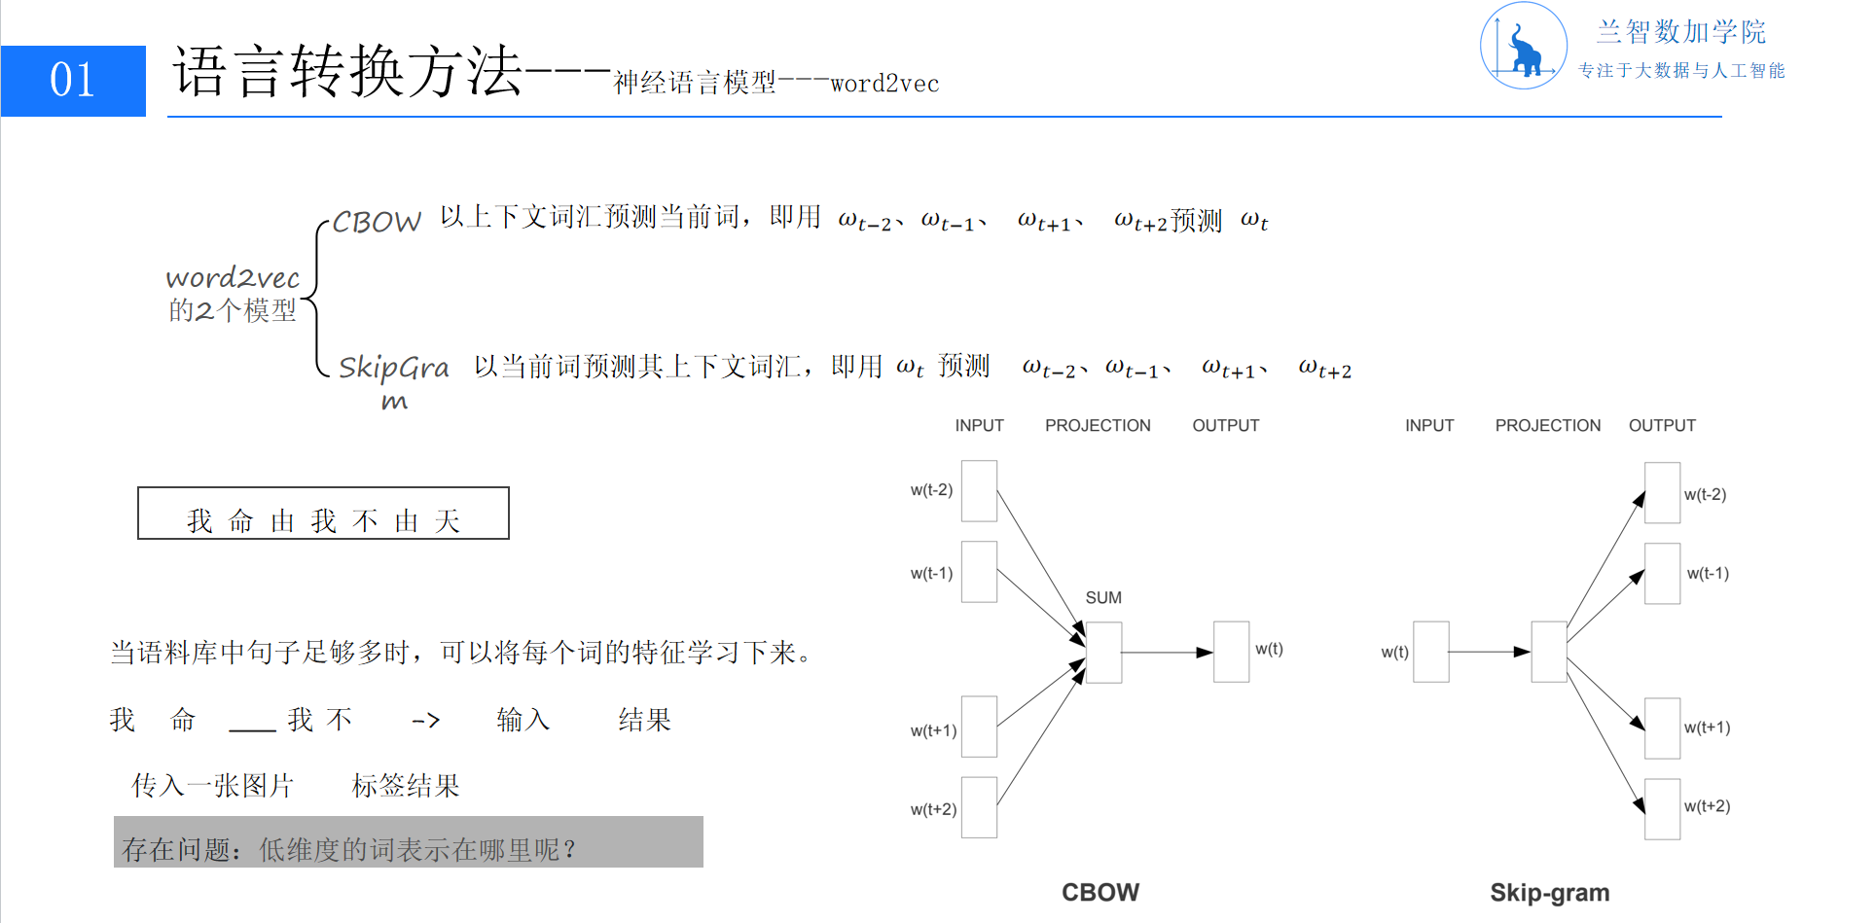Click the w(t+1) input box in CBOW diagram
Image resolution: width=1875 pixels, height=923 pixels.
(x=979, y=727)
